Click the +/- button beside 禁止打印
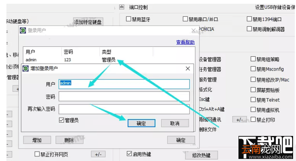The width and height of the screenshot is (296, 161). click(x=240, y=120)
